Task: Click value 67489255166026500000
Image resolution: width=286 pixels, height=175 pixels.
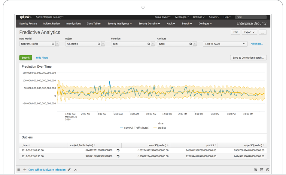Action: [99, 150]
